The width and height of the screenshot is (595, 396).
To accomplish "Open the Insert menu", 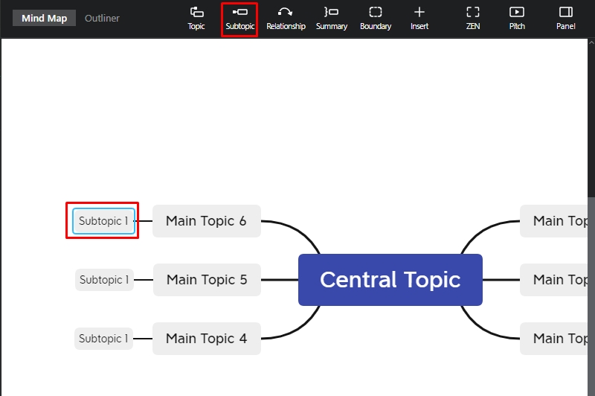I will (419, 18).
